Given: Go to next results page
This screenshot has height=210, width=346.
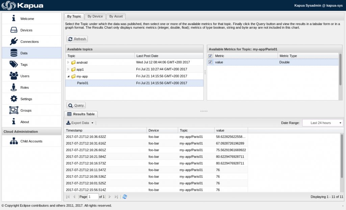Looking at the screenshot, I should click(x=110, y=196).
